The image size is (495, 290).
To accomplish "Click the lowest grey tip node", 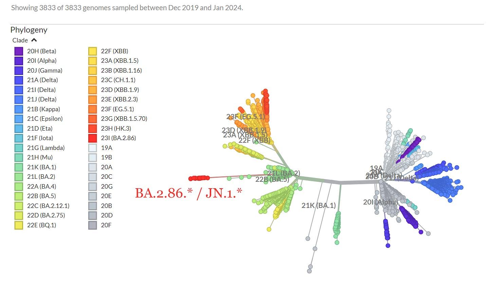I will 309,271.
